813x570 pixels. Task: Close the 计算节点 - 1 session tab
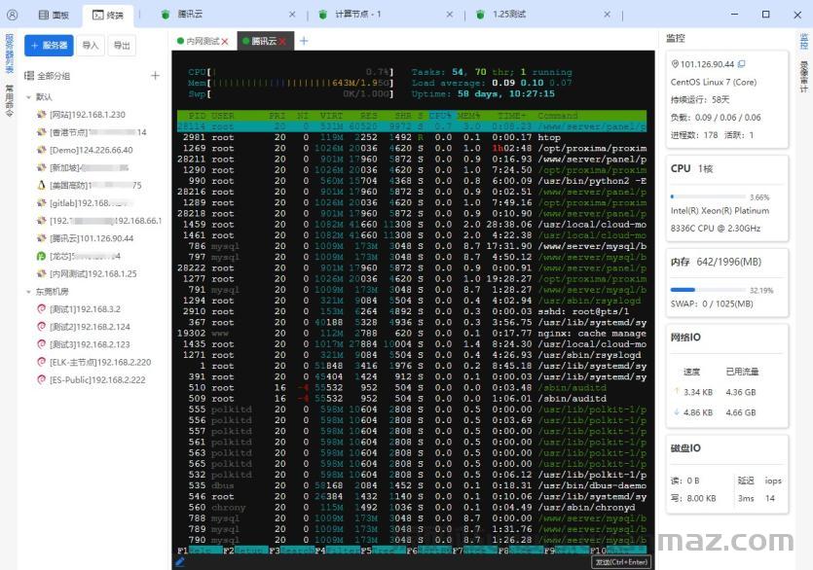point(450,15)
